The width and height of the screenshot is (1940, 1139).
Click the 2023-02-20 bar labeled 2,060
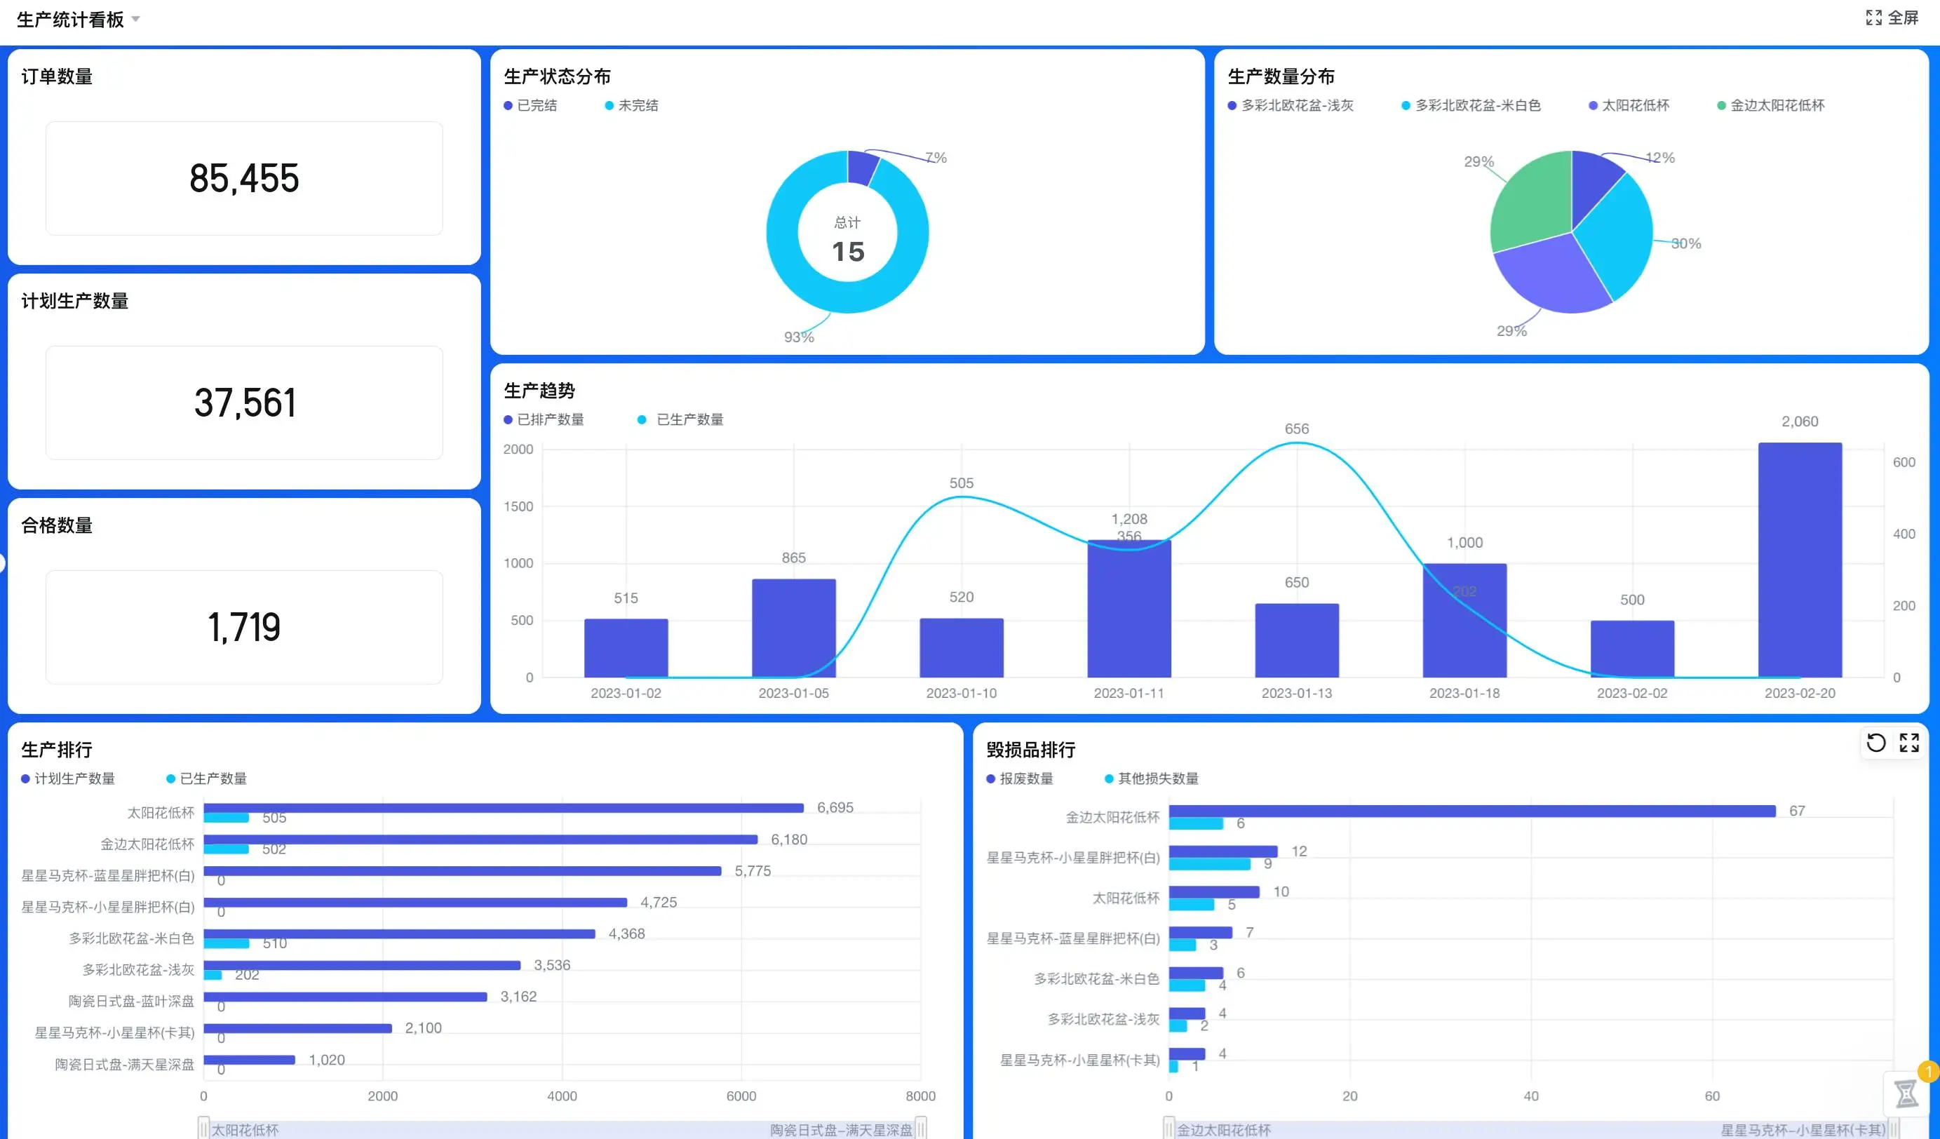tap(1799, 560)
